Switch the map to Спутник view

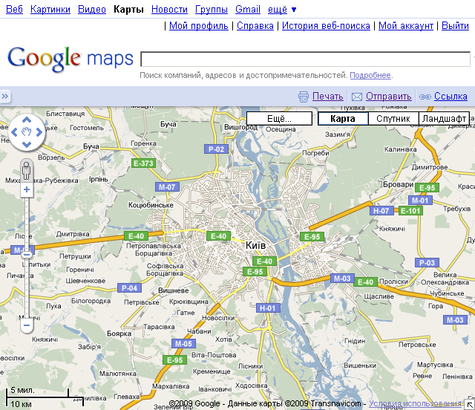393,119
